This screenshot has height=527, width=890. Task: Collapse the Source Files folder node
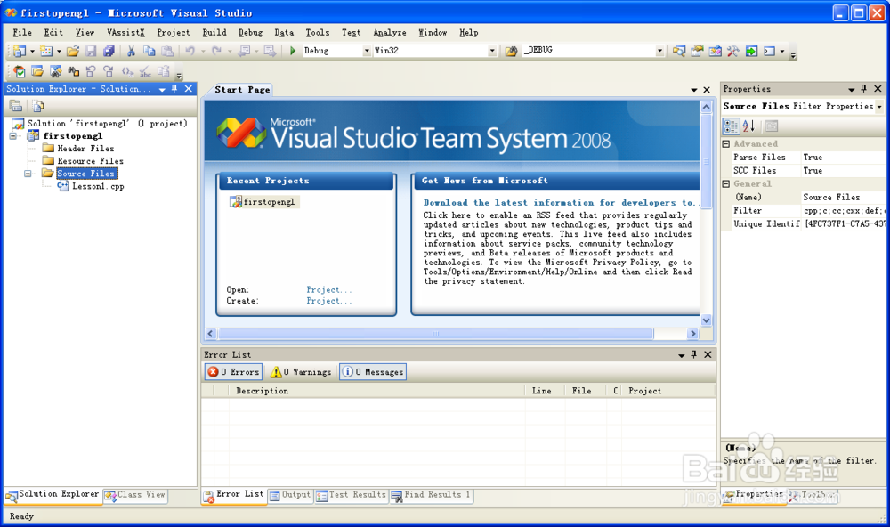pos(27,174)
